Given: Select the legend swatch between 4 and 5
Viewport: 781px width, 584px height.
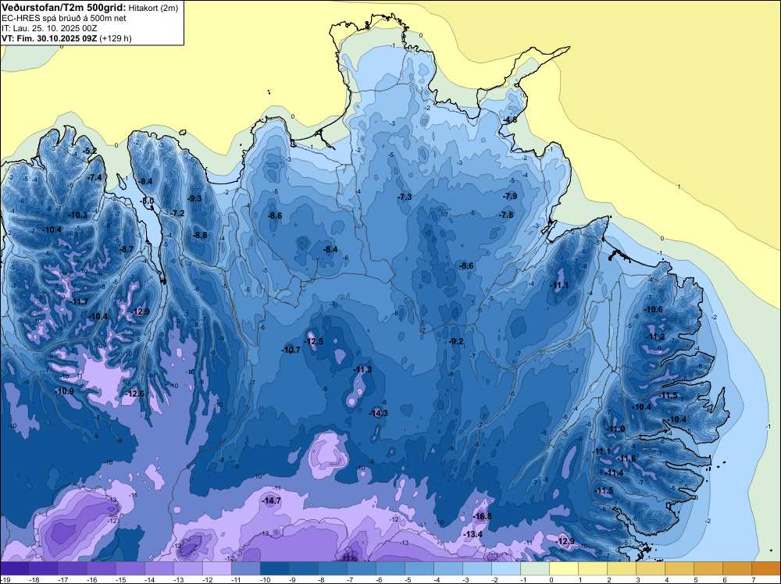Looking at the screenshot, I should [679, 568].
